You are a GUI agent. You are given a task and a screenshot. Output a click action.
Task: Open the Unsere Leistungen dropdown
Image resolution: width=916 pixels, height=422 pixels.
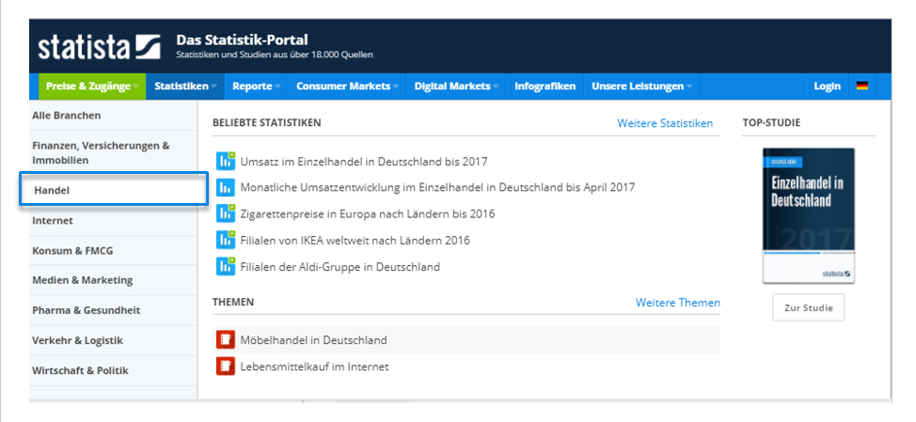click(x=641, y=86)
